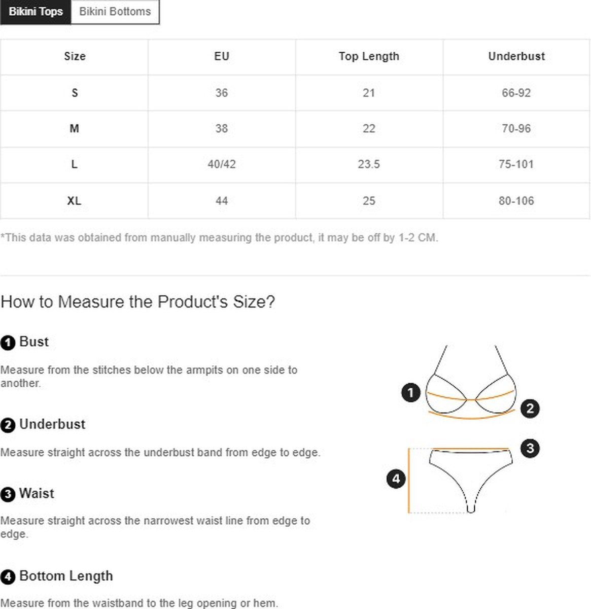
Task: Click diagram marker 2 near underbust line
Action: 530,409
